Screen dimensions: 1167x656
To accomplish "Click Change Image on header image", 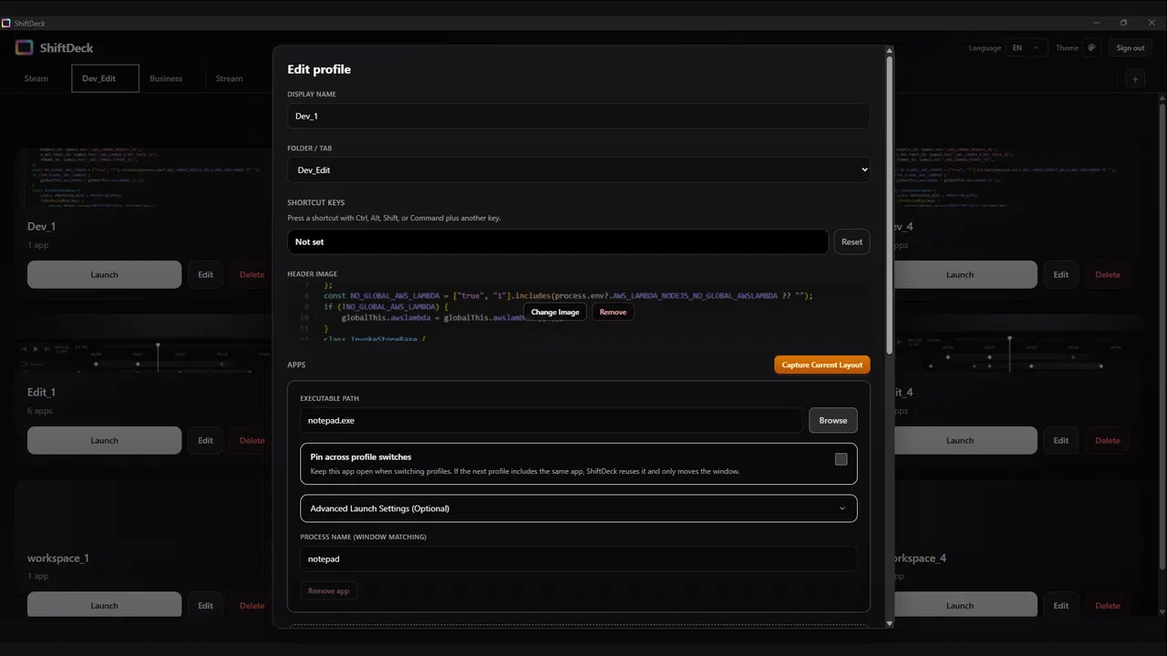I will [x=555, y=313].
